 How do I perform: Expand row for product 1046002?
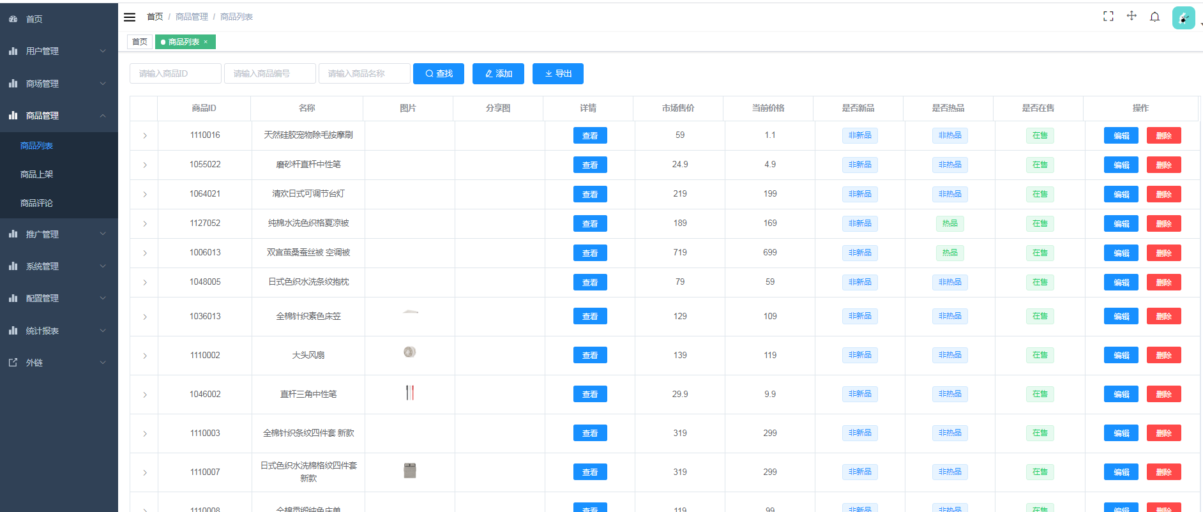point(145,395)
